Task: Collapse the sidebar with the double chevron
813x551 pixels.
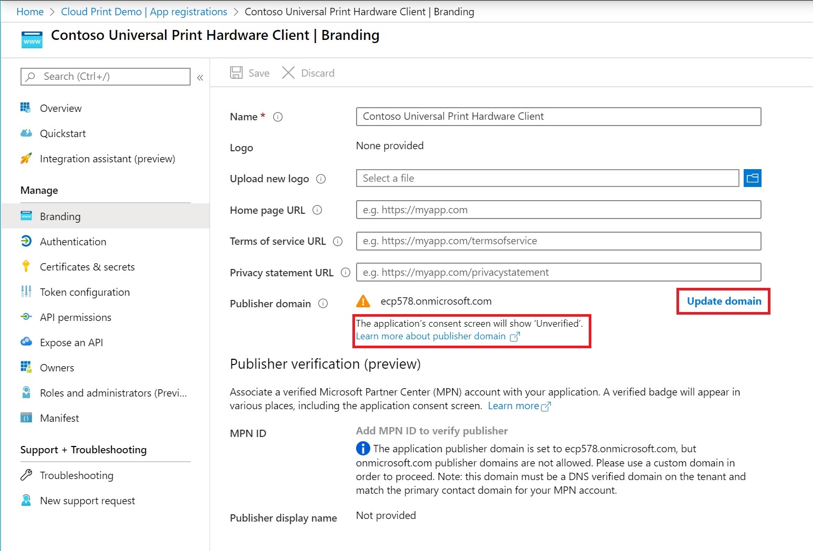Action: (200, 78)
